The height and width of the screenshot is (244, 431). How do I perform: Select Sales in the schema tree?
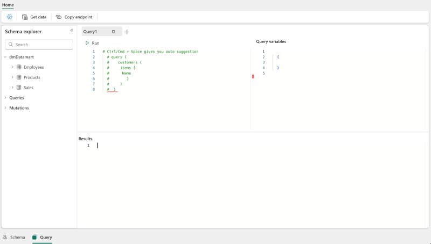(x=29, y=88)
